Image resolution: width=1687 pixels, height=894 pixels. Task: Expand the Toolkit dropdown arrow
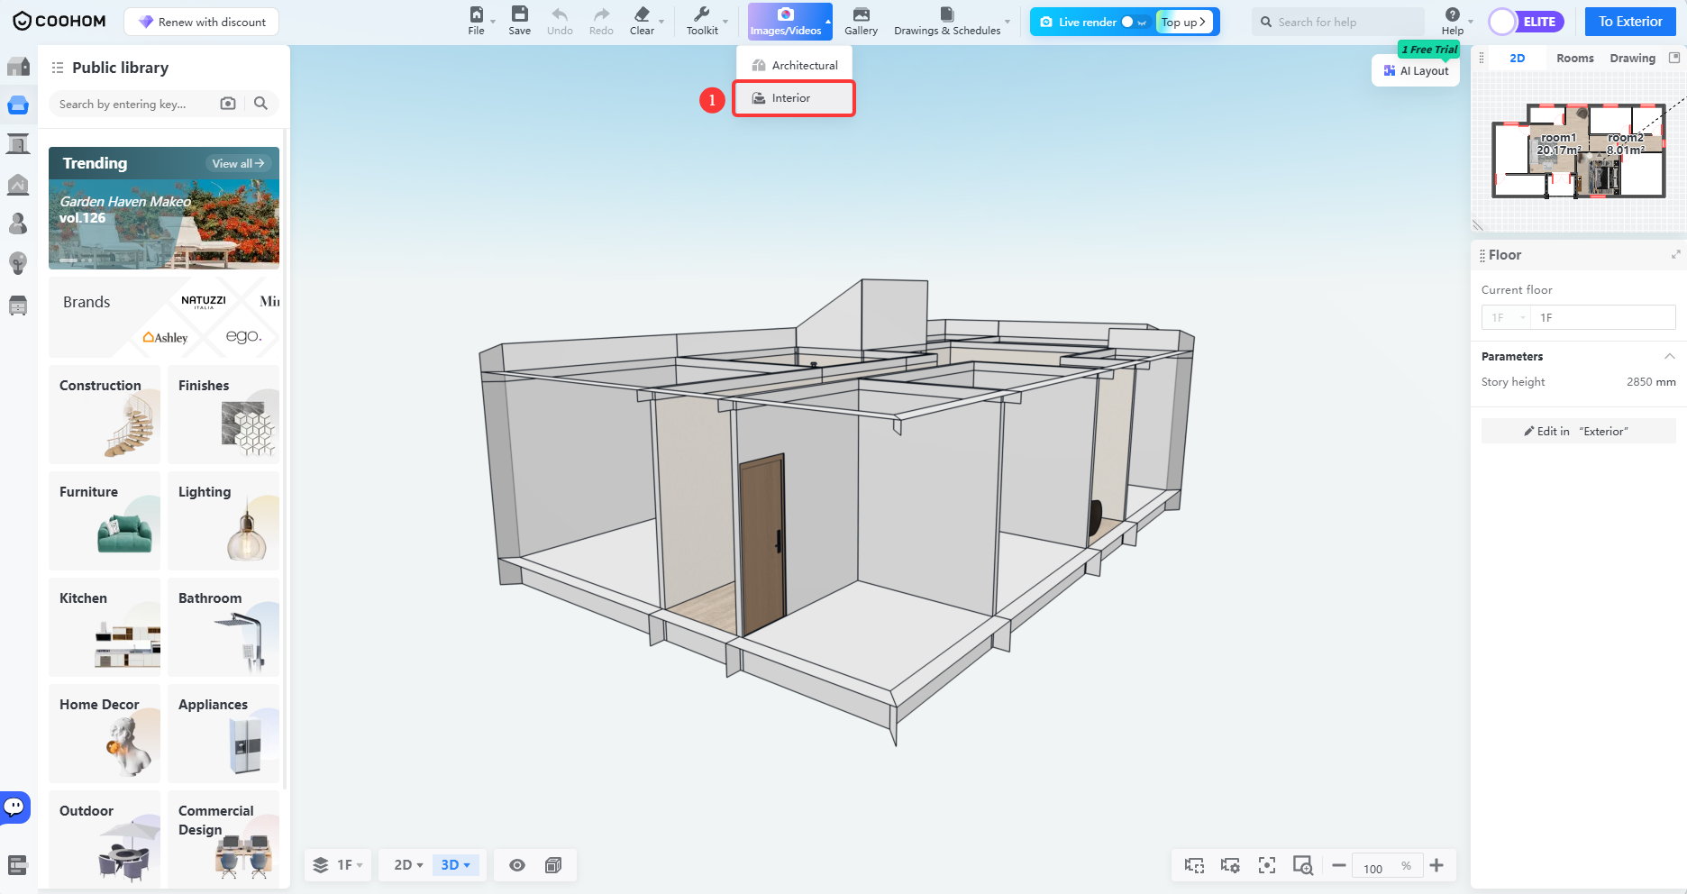pos(725,22)
